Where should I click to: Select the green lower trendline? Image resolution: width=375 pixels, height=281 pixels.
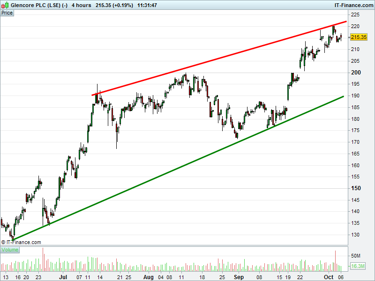click(178, 168)
